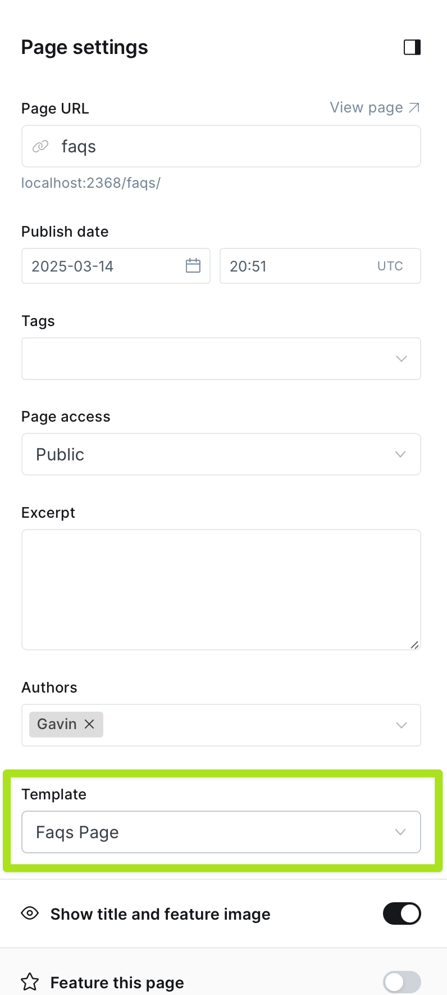Click the link icon in Page URL
The width and height of the screenshot is (447, 995).
[40, 147]
